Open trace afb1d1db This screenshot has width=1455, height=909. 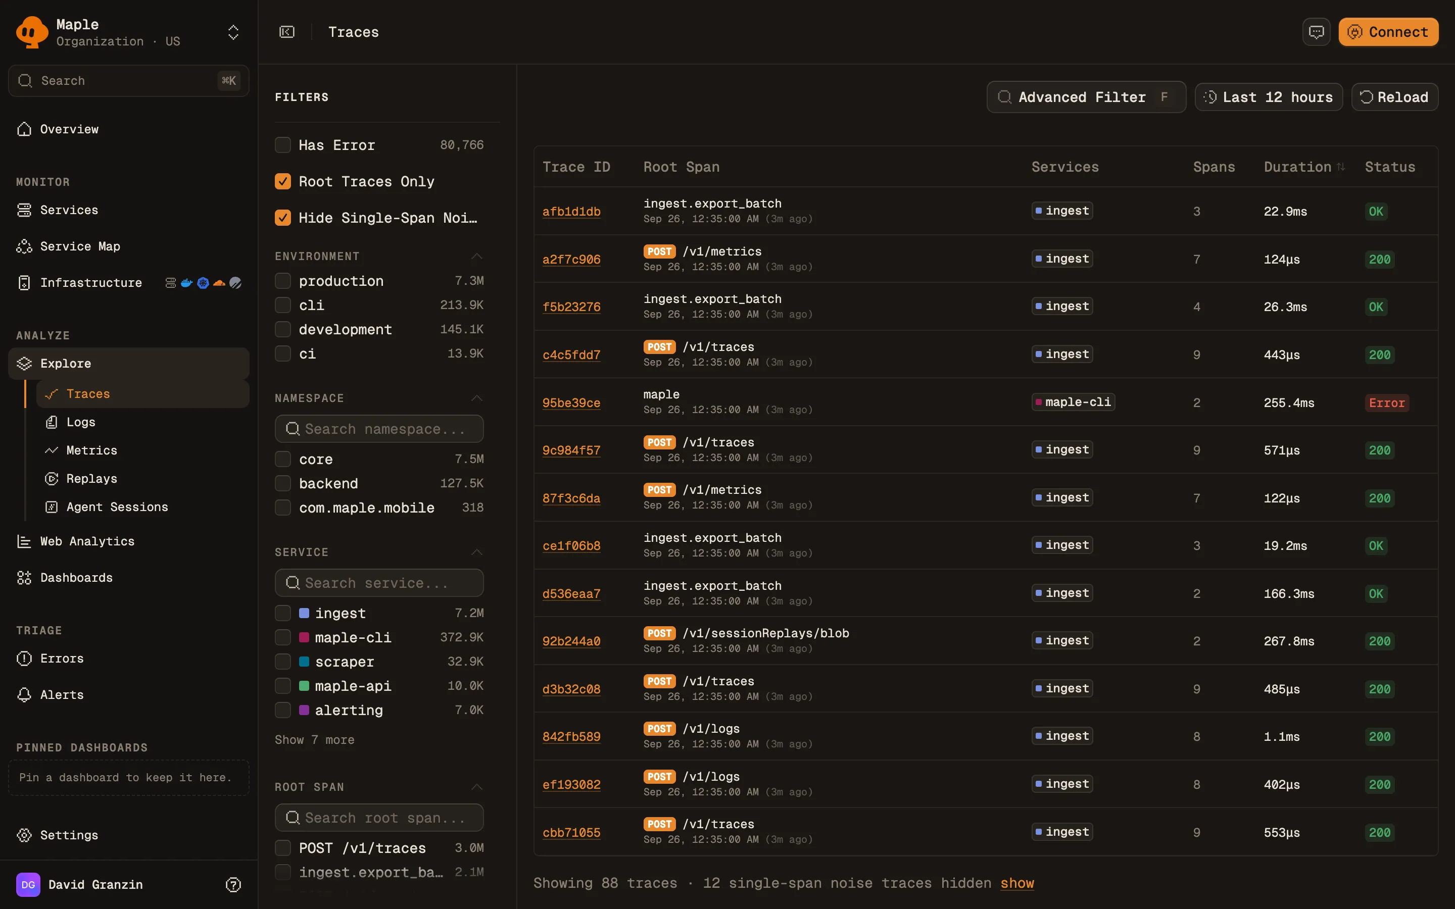[x=571, y=212]
